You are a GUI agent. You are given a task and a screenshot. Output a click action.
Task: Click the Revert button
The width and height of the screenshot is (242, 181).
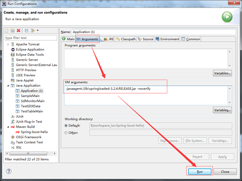197,157
